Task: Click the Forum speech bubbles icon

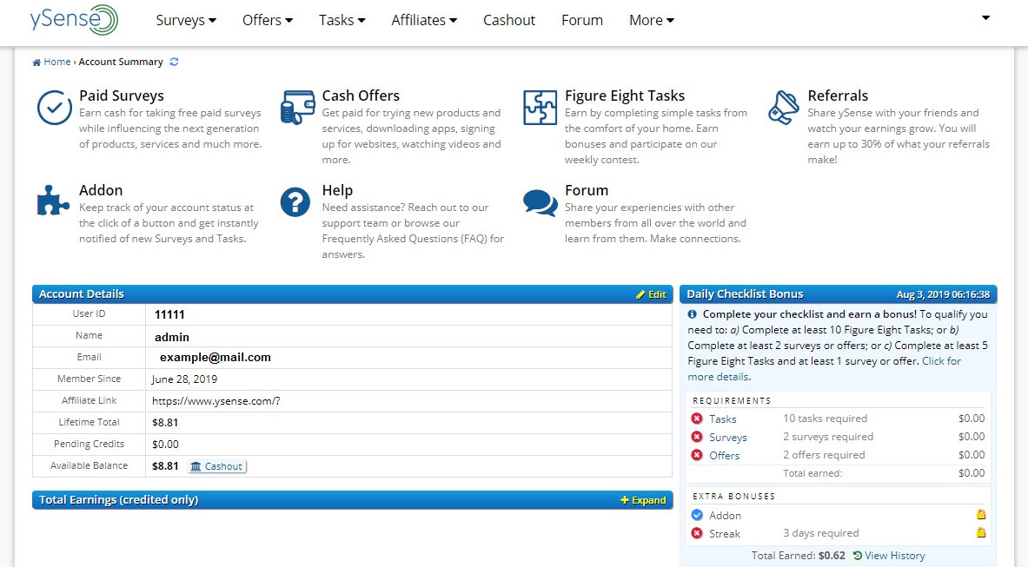Action: click(x=541, y=202)
